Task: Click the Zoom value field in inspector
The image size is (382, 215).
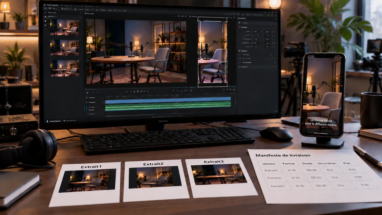Action: pos(267,32)
